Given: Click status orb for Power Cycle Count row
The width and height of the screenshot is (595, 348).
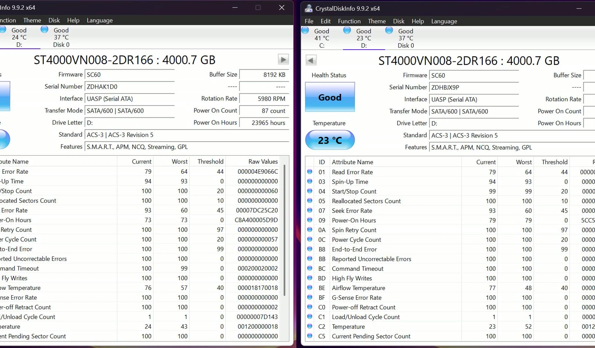Looking at the screenshot, I should [310, 239].
